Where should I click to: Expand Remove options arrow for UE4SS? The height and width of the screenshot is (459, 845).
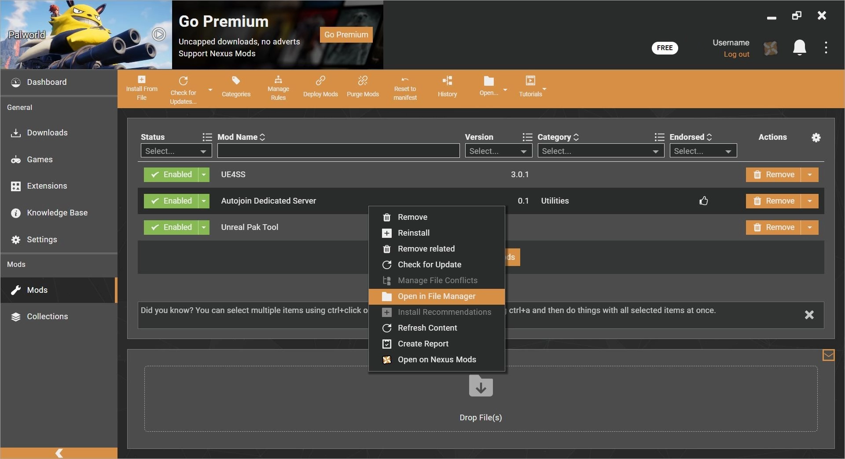(x=810, y=175)
